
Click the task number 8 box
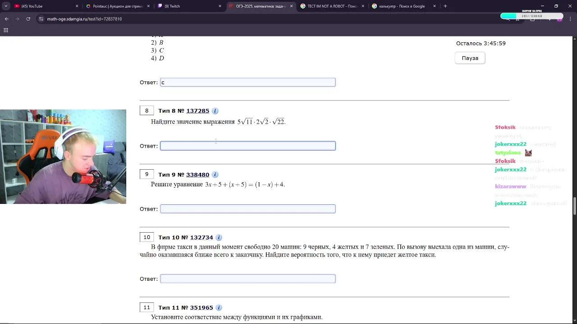point(147,111)
